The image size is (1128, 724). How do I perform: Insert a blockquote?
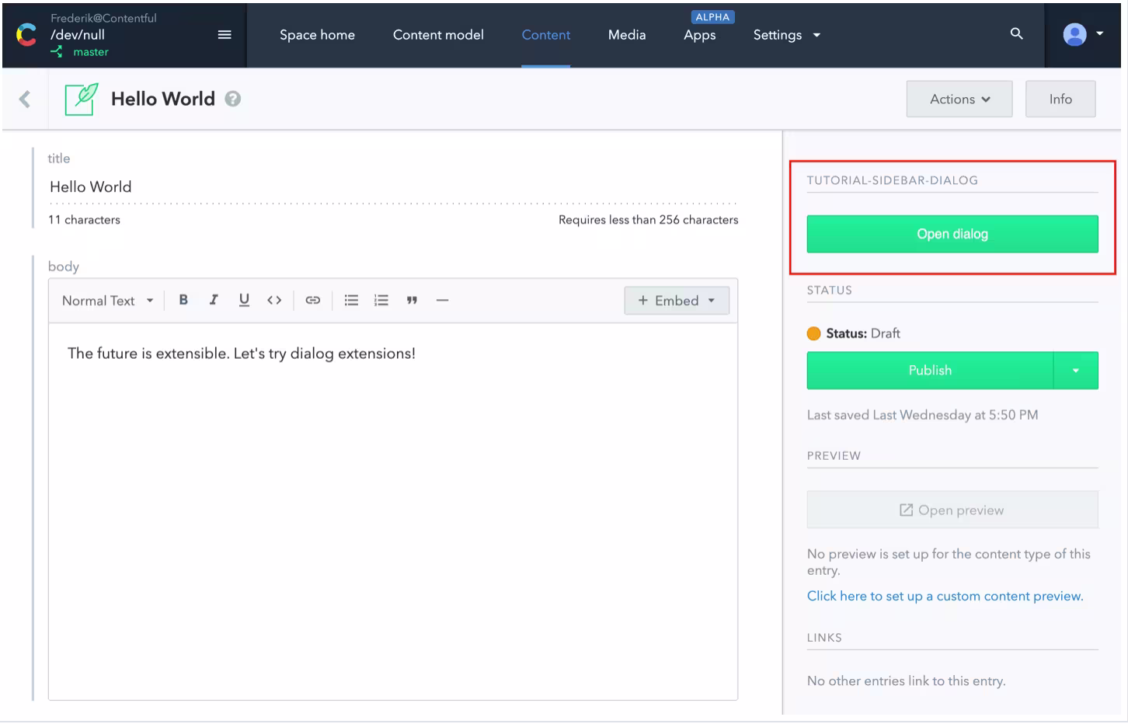point(412,300)
